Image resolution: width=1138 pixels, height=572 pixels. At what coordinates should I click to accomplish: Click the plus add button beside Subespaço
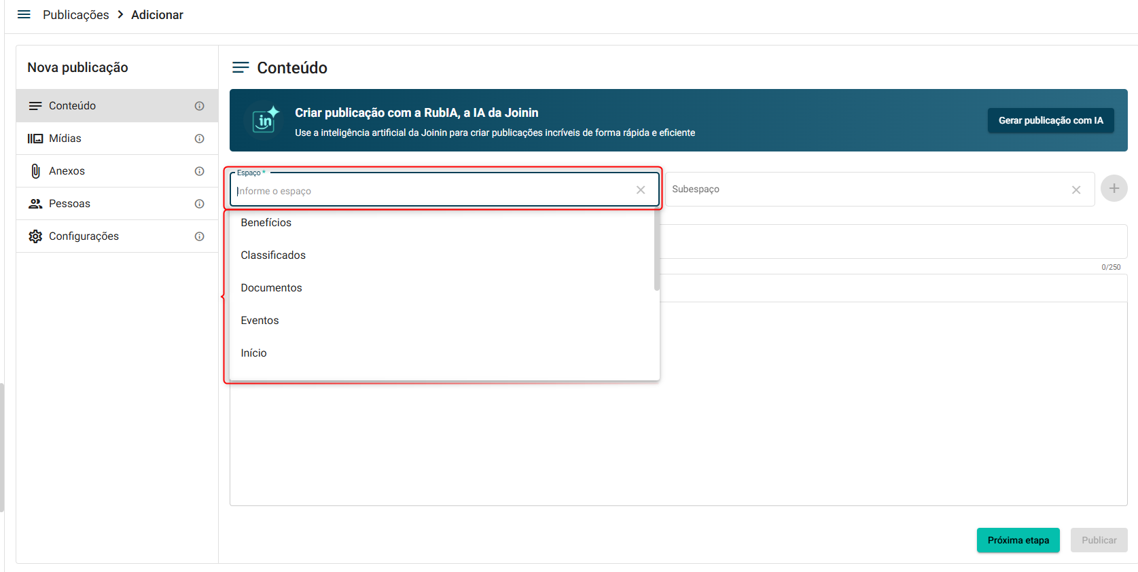[1114, 188]
